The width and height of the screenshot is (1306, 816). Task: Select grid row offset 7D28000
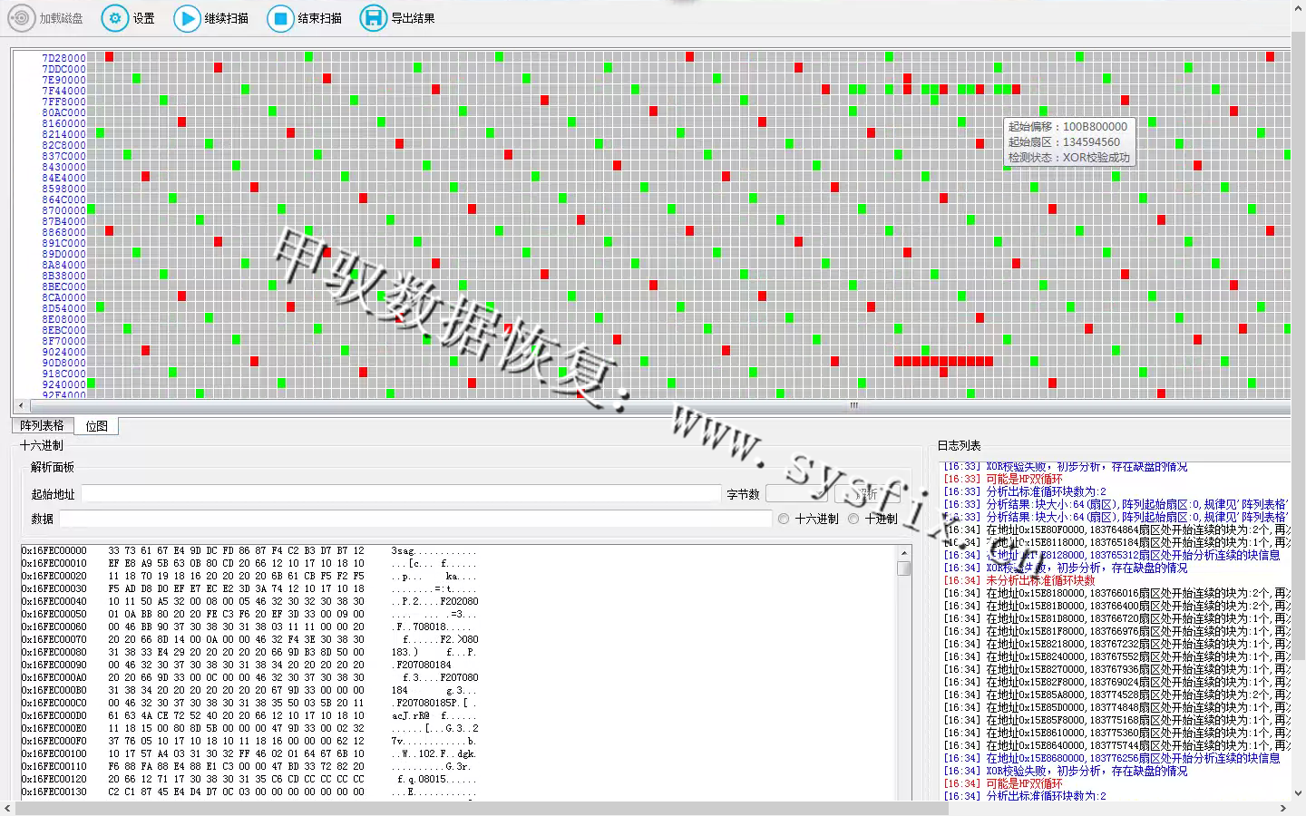[63, 58]
